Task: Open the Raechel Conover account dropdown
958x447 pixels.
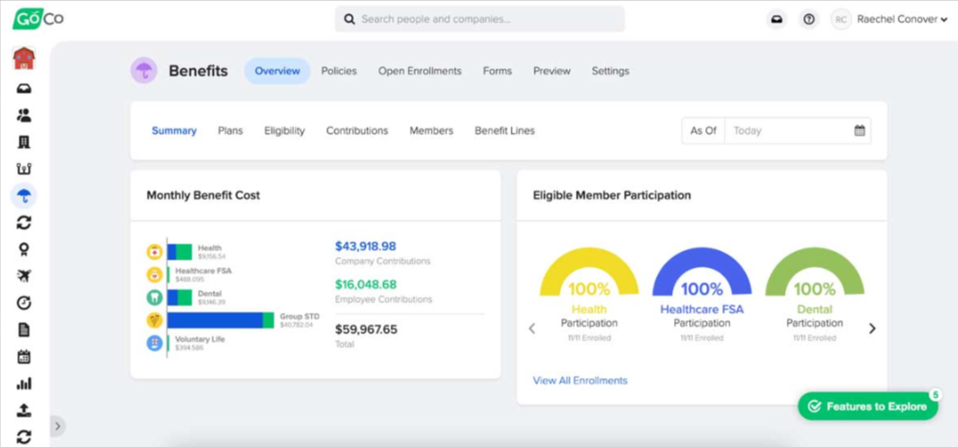Action: point(902,20)
